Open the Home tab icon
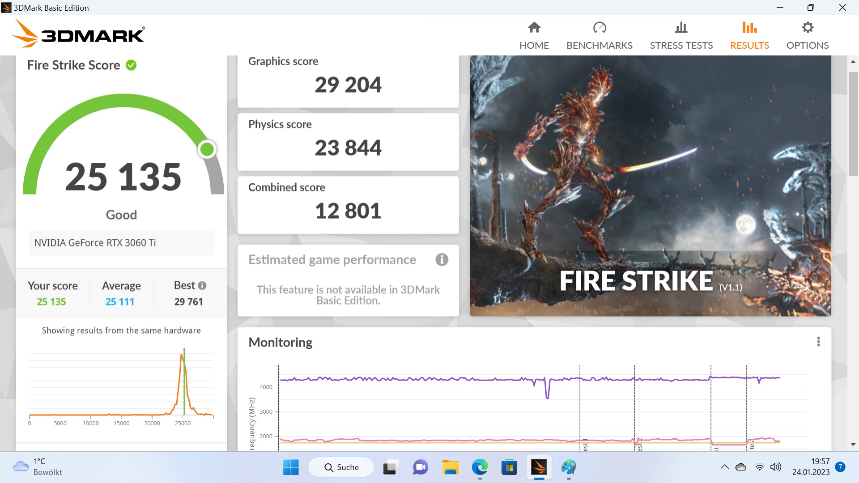The width and height of the screenshot is (859, 483). pos(534,28)
